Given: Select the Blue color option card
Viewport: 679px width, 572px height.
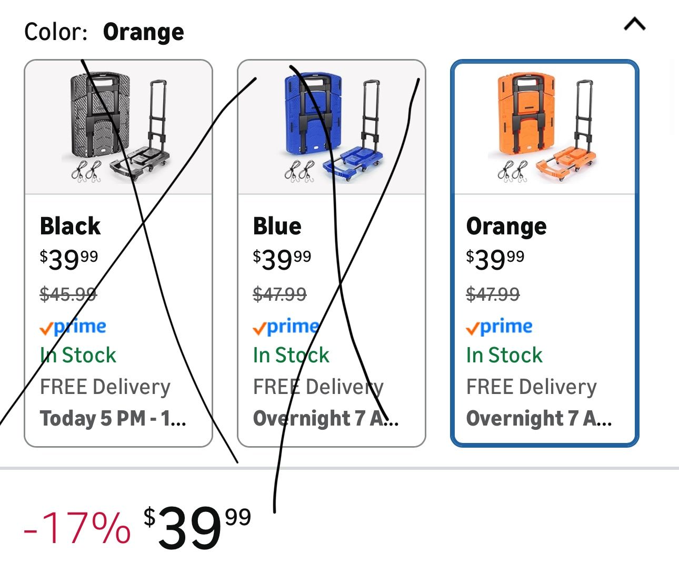Looking at the screenshot, I should 332,253.
